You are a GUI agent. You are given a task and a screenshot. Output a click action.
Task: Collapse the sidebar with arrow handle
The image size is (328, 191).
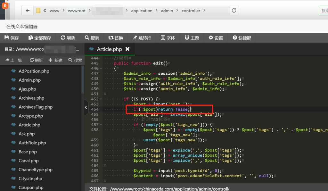(86, 108)
